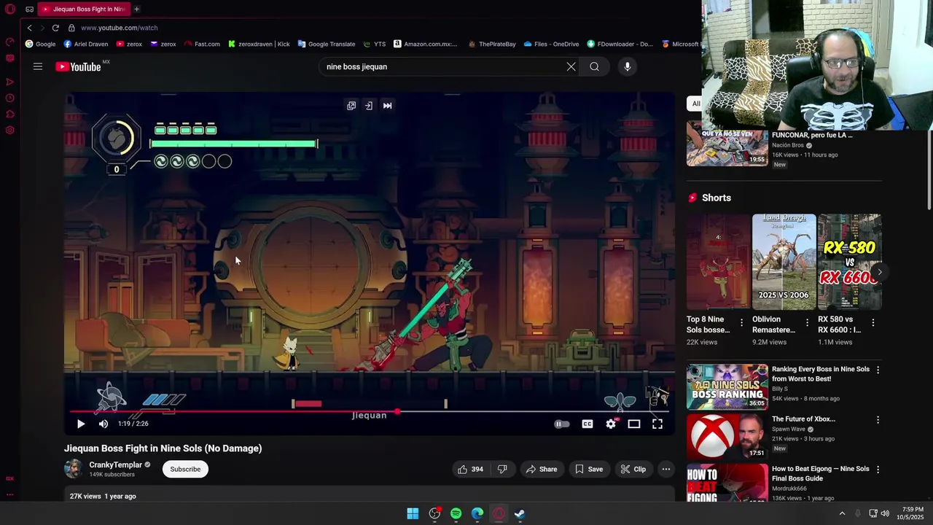Launch Steam from the taskbar
The image size is (933, 525).
point(520,513)
